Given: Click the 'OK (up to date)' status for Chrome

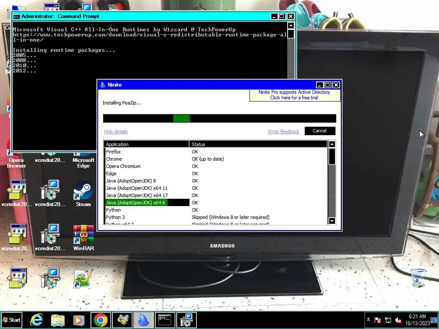Looking at the screenshot, I should tap(208, 159).
